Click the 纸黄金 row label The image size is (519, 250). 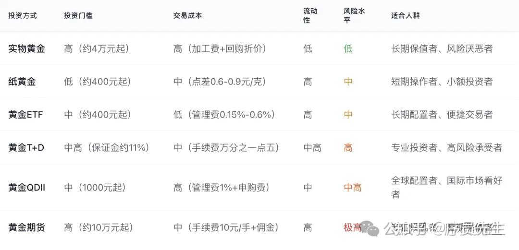tap(22, 82)
